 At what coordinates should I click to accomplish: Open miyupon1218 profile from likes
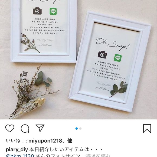coord(45,141)
